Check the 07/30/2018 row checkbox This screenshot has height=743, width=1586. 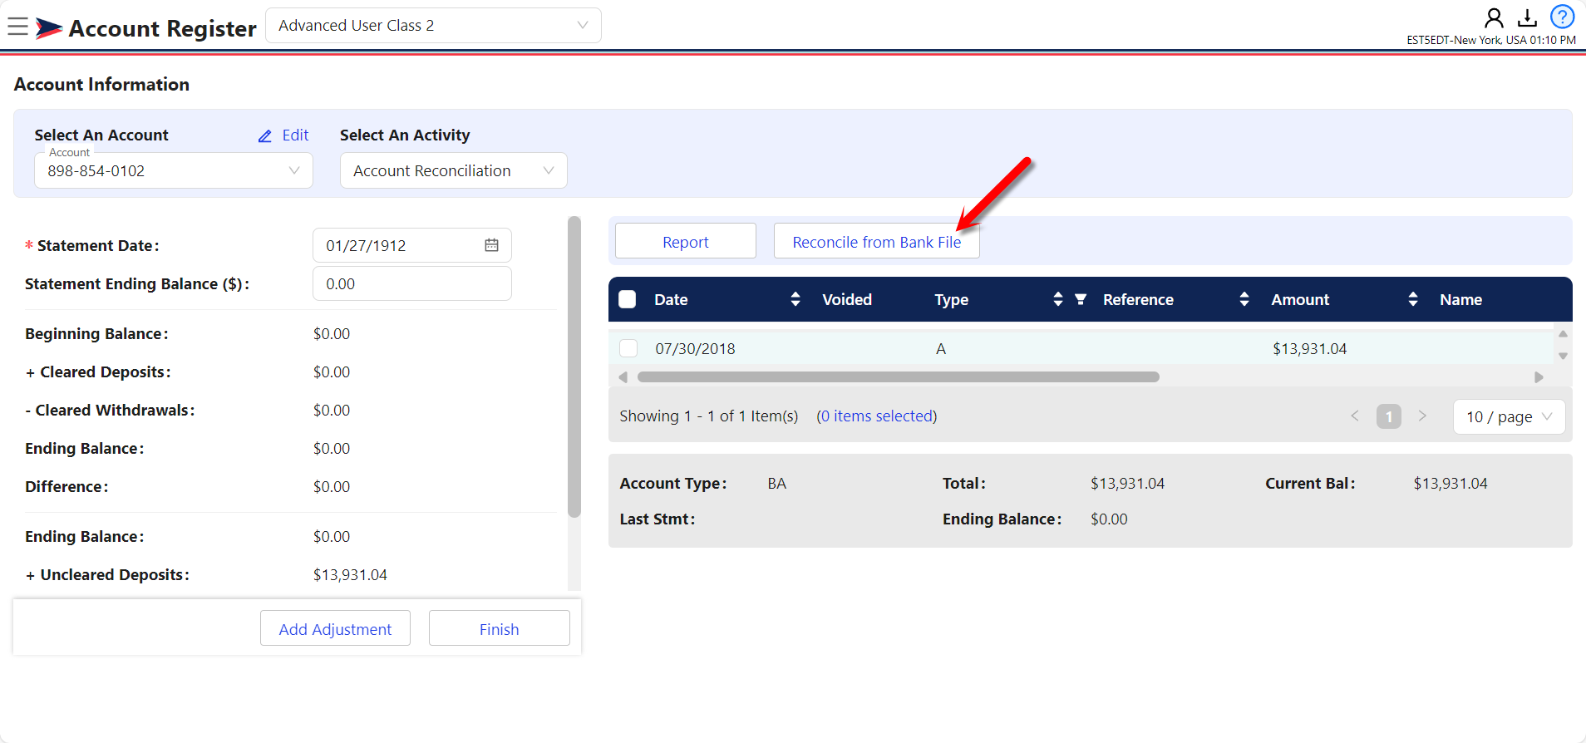coord(628,348)
